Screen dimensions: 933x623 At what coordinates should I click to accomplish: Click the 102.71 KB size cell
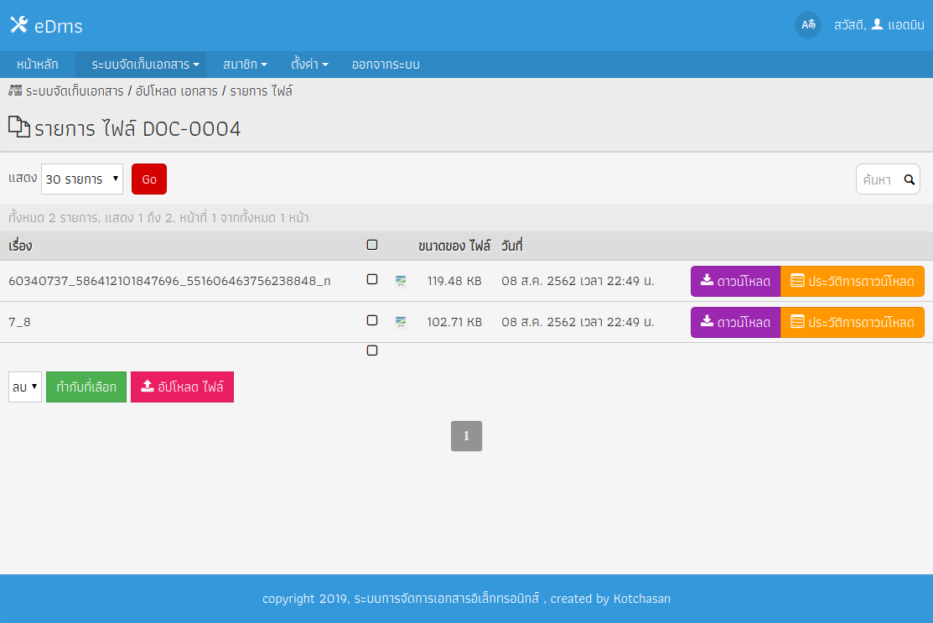pyautogui.click(x=454, y=322)
